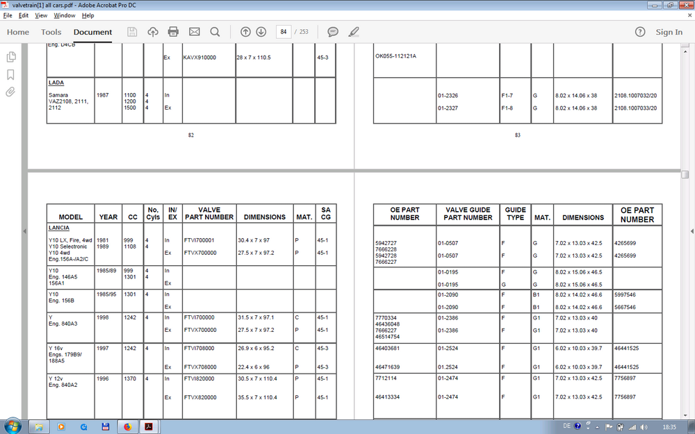Viewport: 695px width, 434px height.
Task: Click the DIMENSIONS header in left table
Action: [265, 217]
